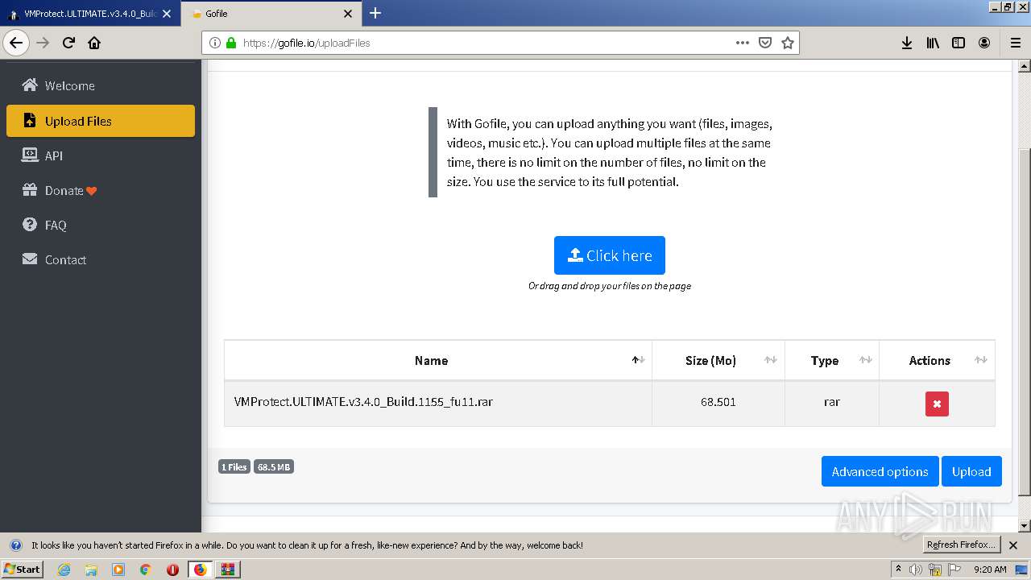Image resolution: width=1031 pixels, height=580 pixels.
Task: Close the VMProtect.ULTIMATE tab
Action: [167, 14]
